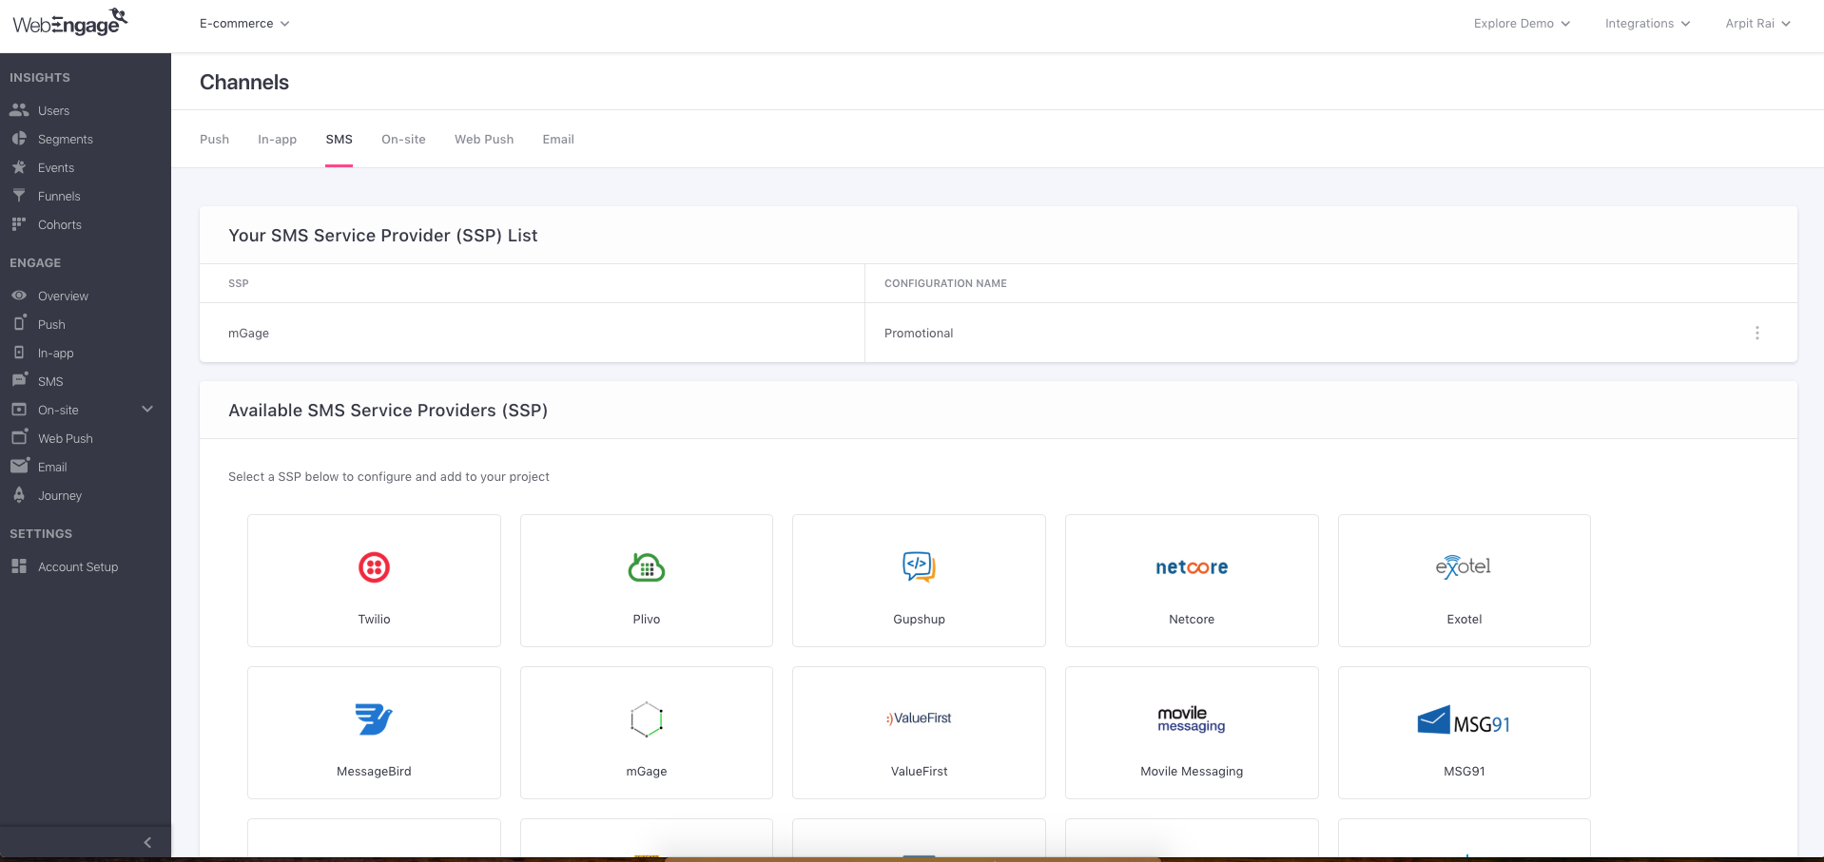Click the Segments pie icon in sidebar
The image size is (1824, 862).
pyautogui.click(x=19, y=139)
